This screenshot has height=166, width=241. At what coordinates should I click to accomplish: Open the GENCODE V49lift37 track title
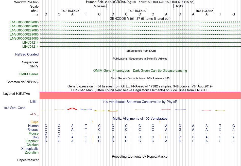coord(140,19)
